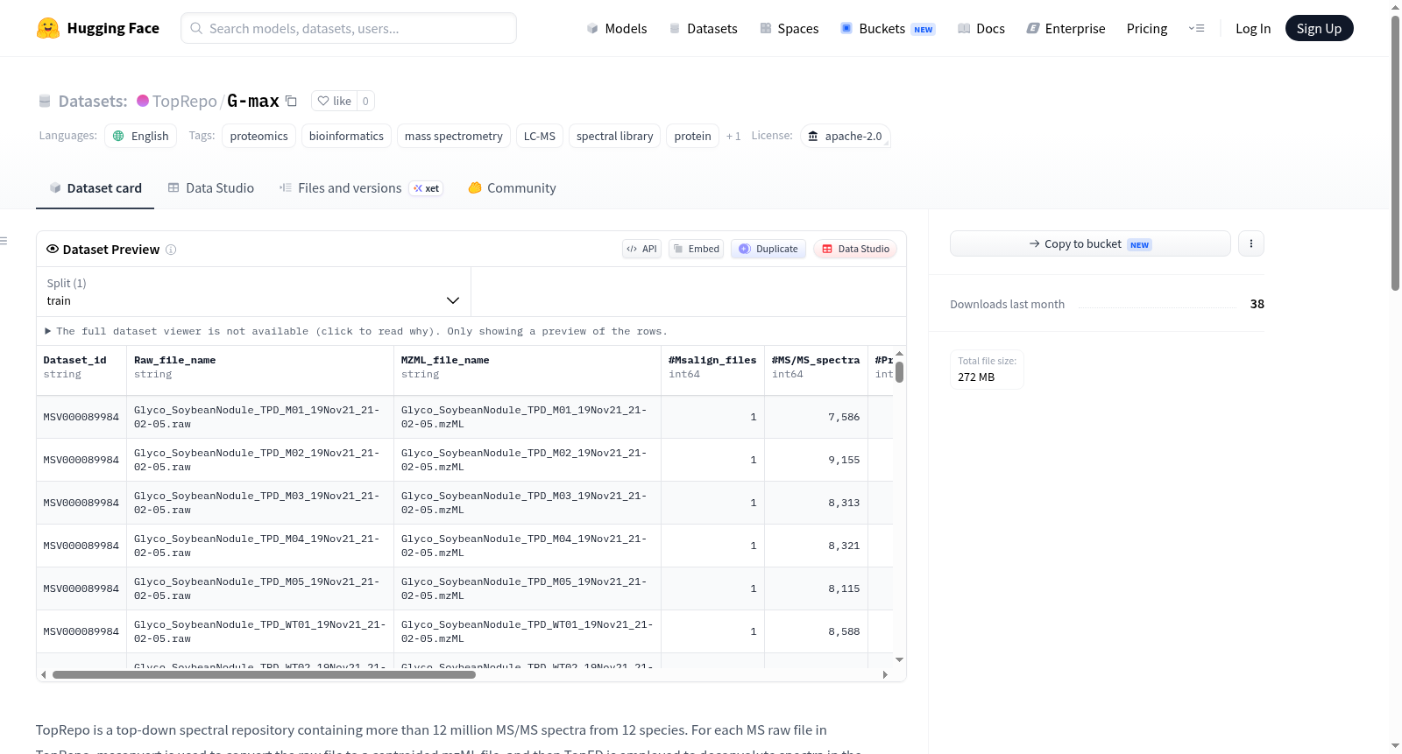Click the spectra value 9,155
1402x754 pixels.
[x=844, y=460]
